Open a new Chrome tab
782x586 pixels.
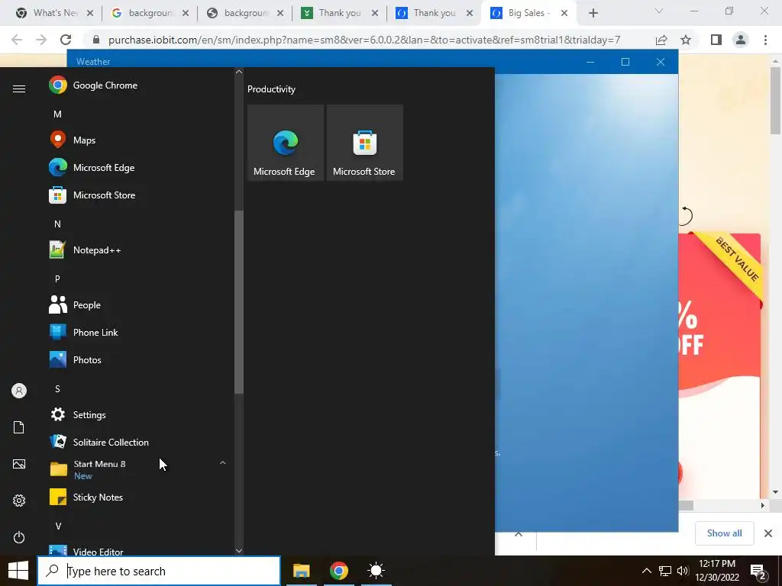[x=593, y=13]
